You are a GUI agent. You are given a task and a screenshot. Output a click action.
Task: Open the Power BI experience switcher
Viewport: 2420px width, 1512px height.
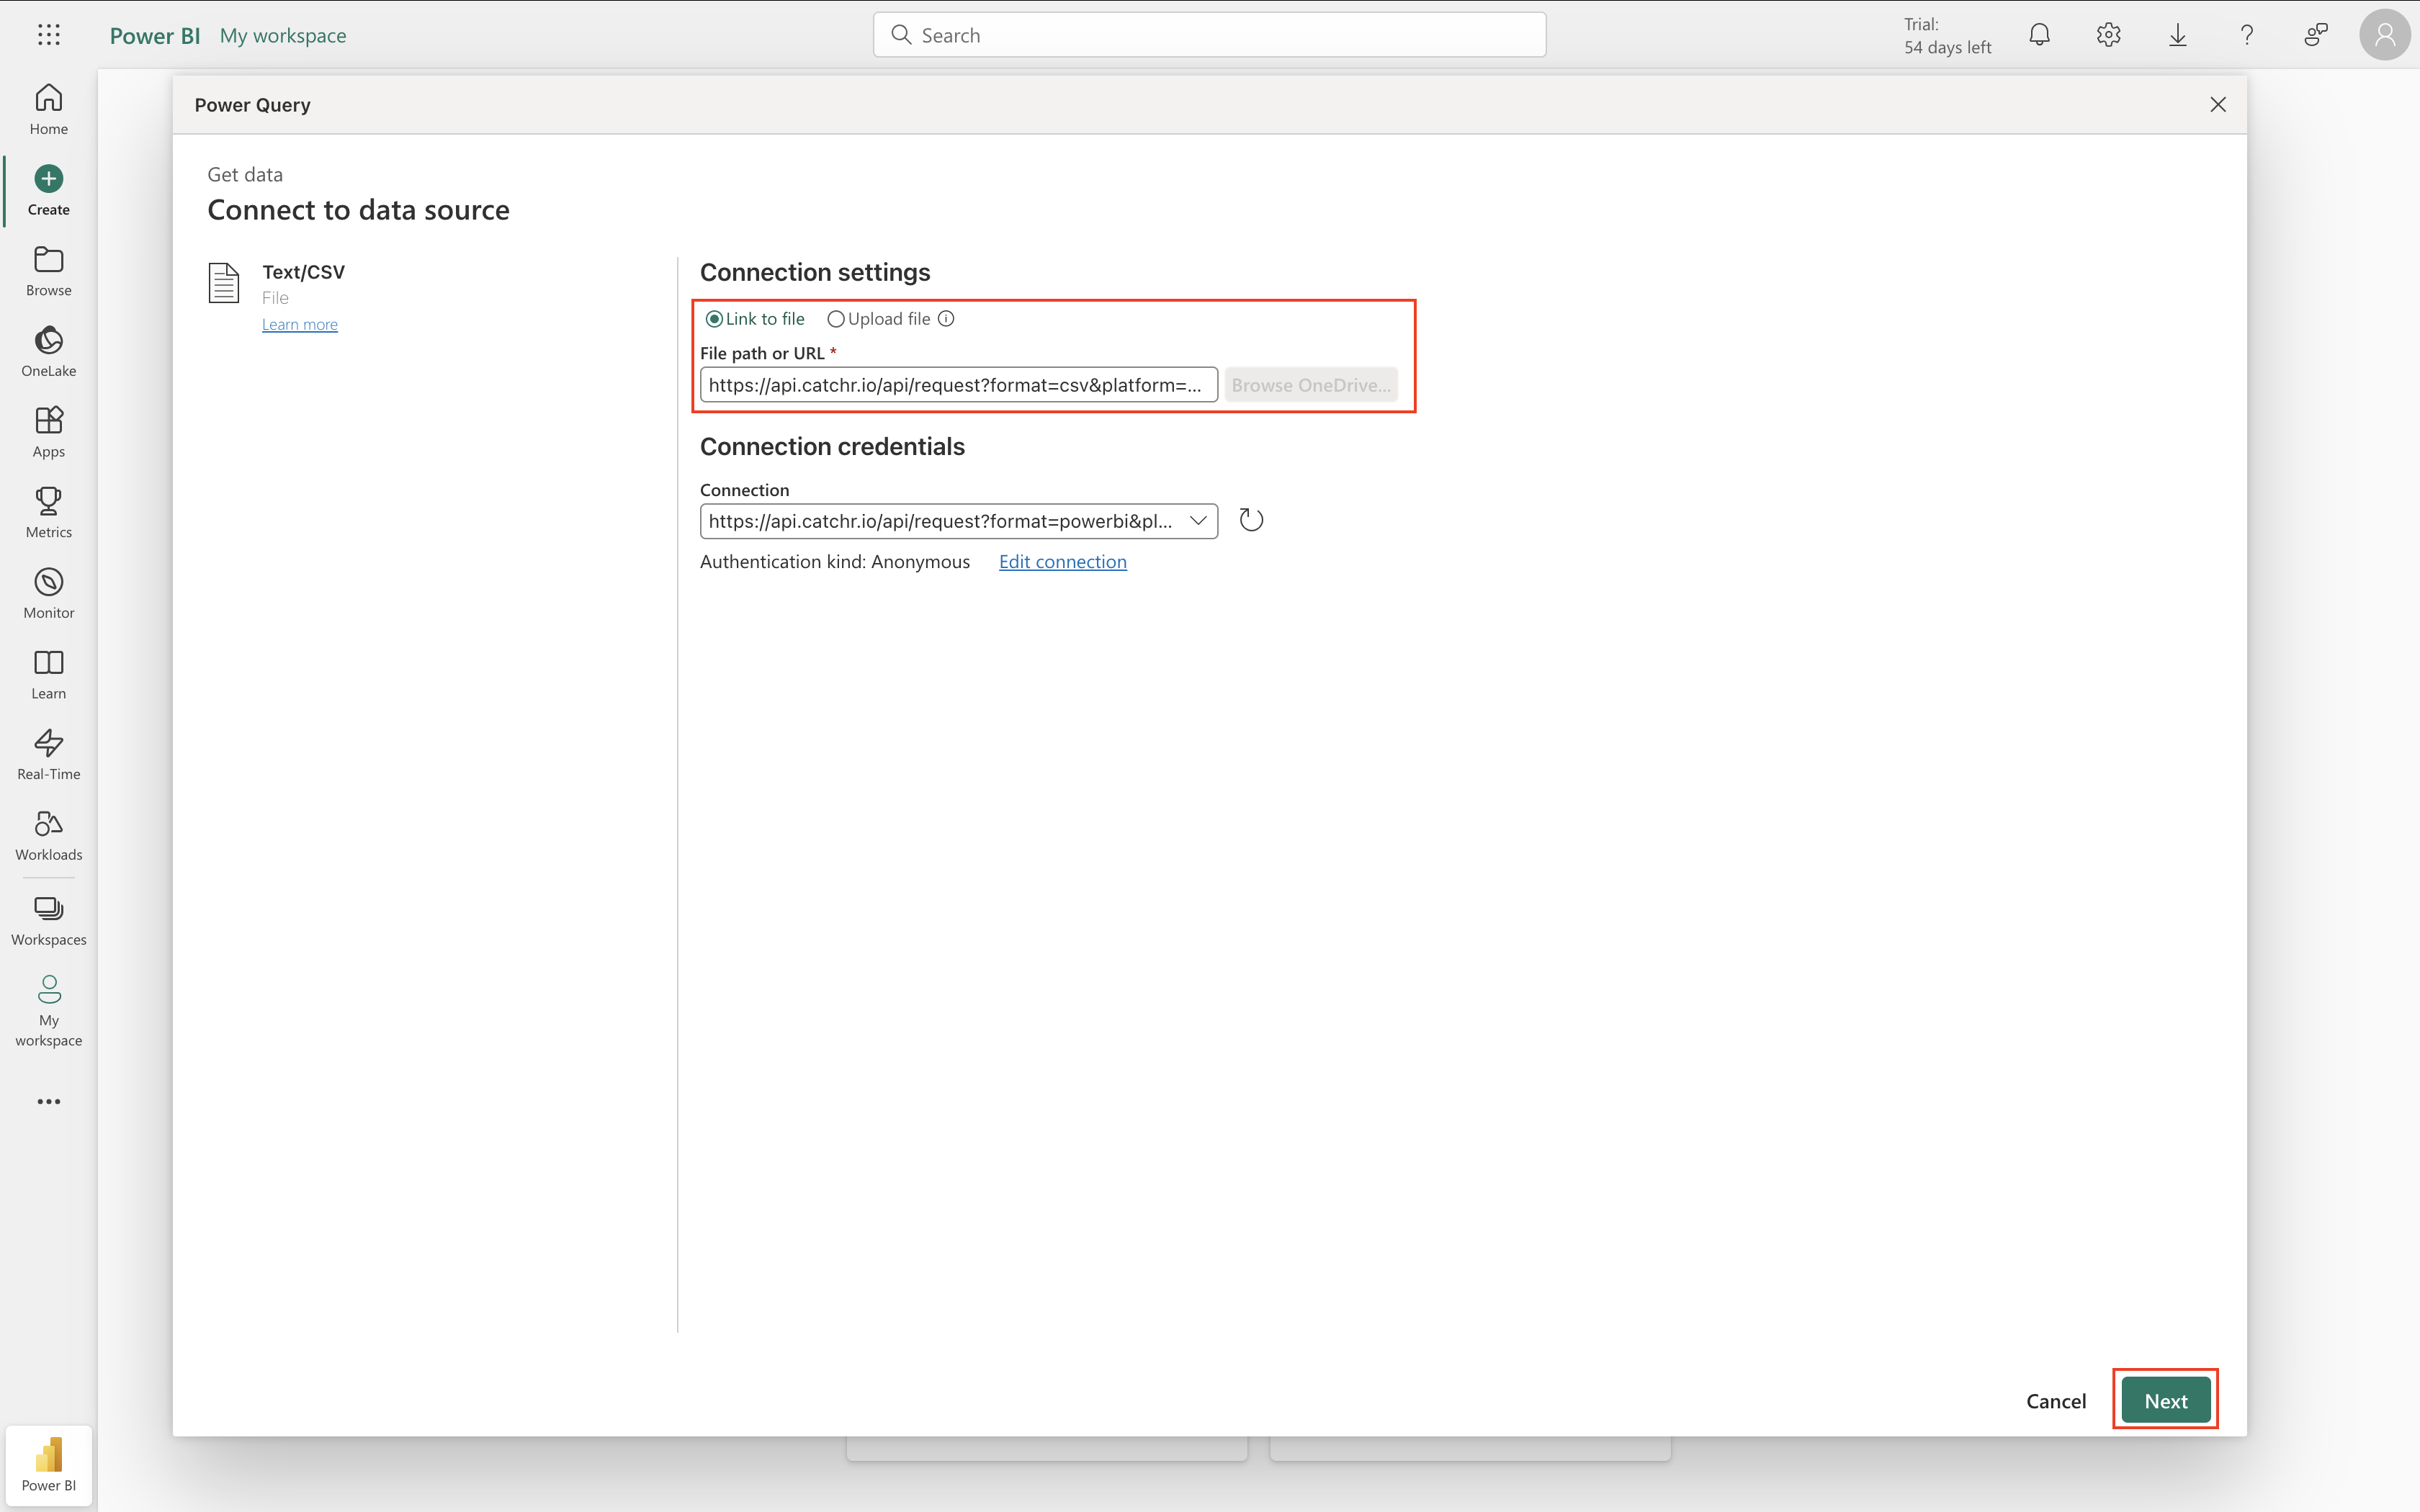pos(48,1465)
